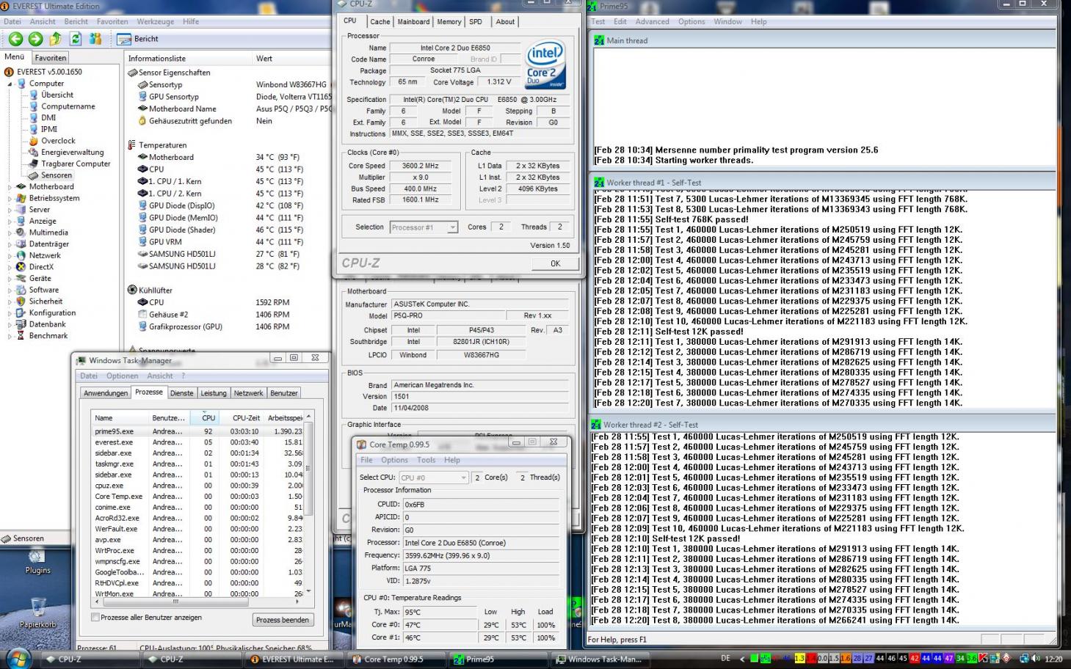This screenshot has height=669, width=1071.
Task: Select prime95.exe process row
Action: [x=197, y=431]
